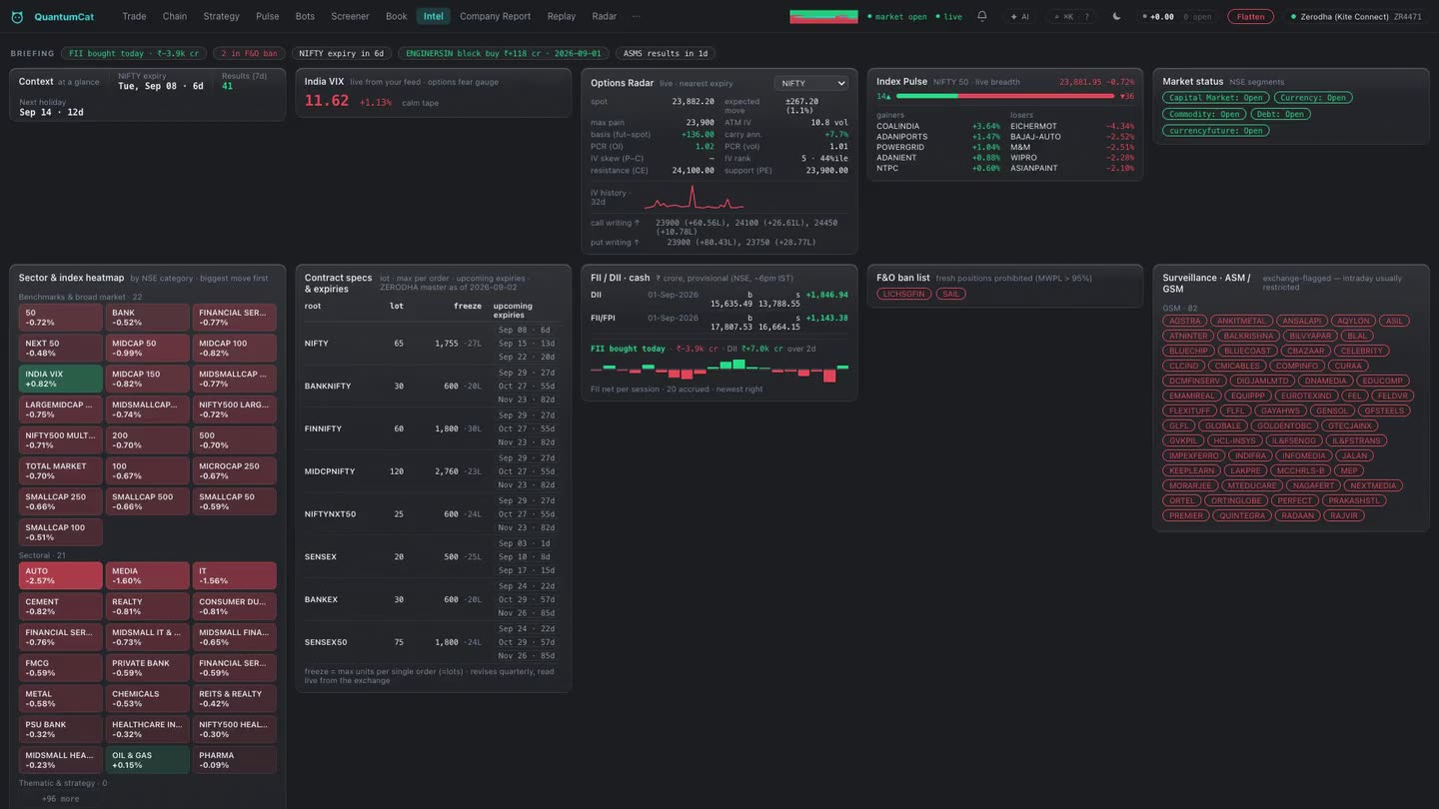This screenshot has height=809, width=1439.
Task: Click the market sentiment bar in header
Action: pyautogui.click(x=823, y=17)
